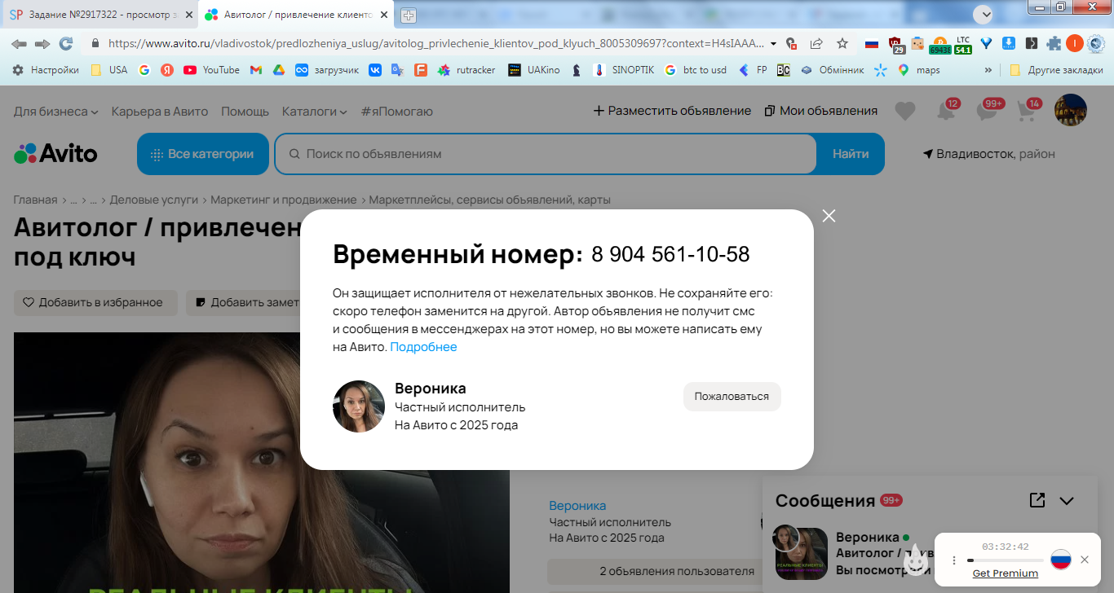Open the Другие закладки folder
The width and height of the screenshot is (1114, 593).
pyautogui.click(x=1056, y=70)
